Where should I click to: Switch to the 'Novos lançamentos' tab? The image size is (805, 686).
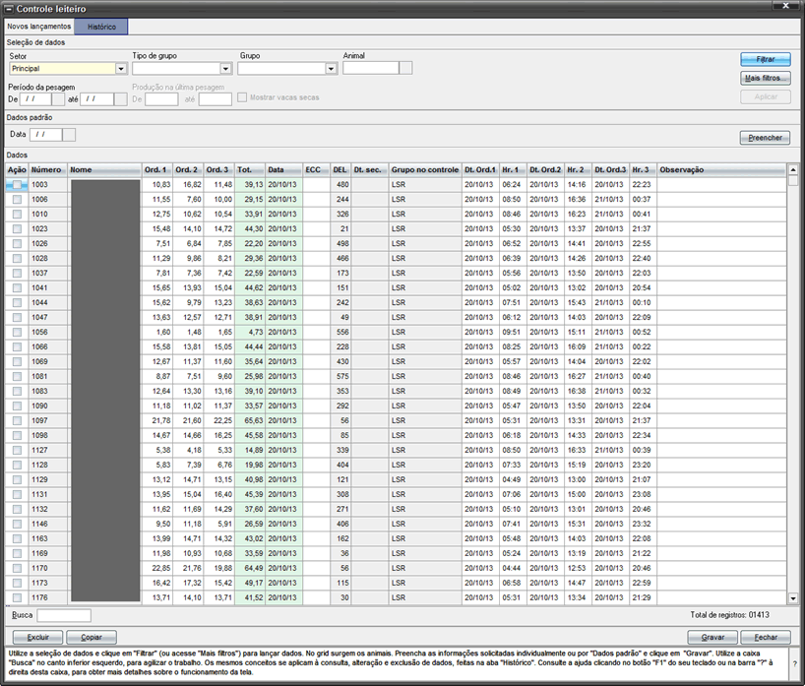(x=39, y=27)
